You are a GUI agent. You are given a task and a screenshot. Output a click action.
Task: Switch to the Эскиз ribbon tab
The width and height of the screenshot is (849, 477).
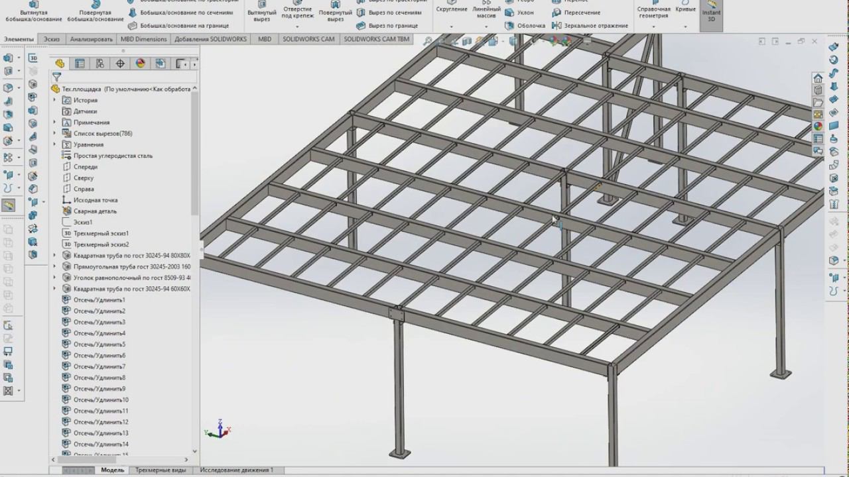[x=52, y=39]
